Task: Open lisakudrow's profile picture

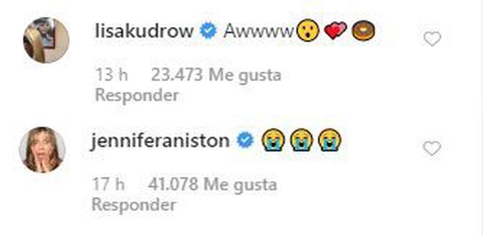Action: click(46, 40)
